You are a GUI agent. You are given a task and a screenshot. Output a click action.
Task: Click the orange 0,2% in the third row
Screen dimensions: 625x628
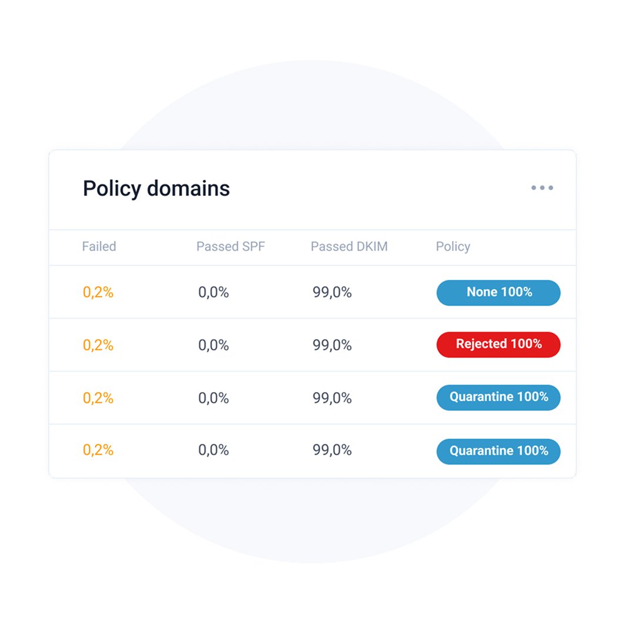point(98,398)
